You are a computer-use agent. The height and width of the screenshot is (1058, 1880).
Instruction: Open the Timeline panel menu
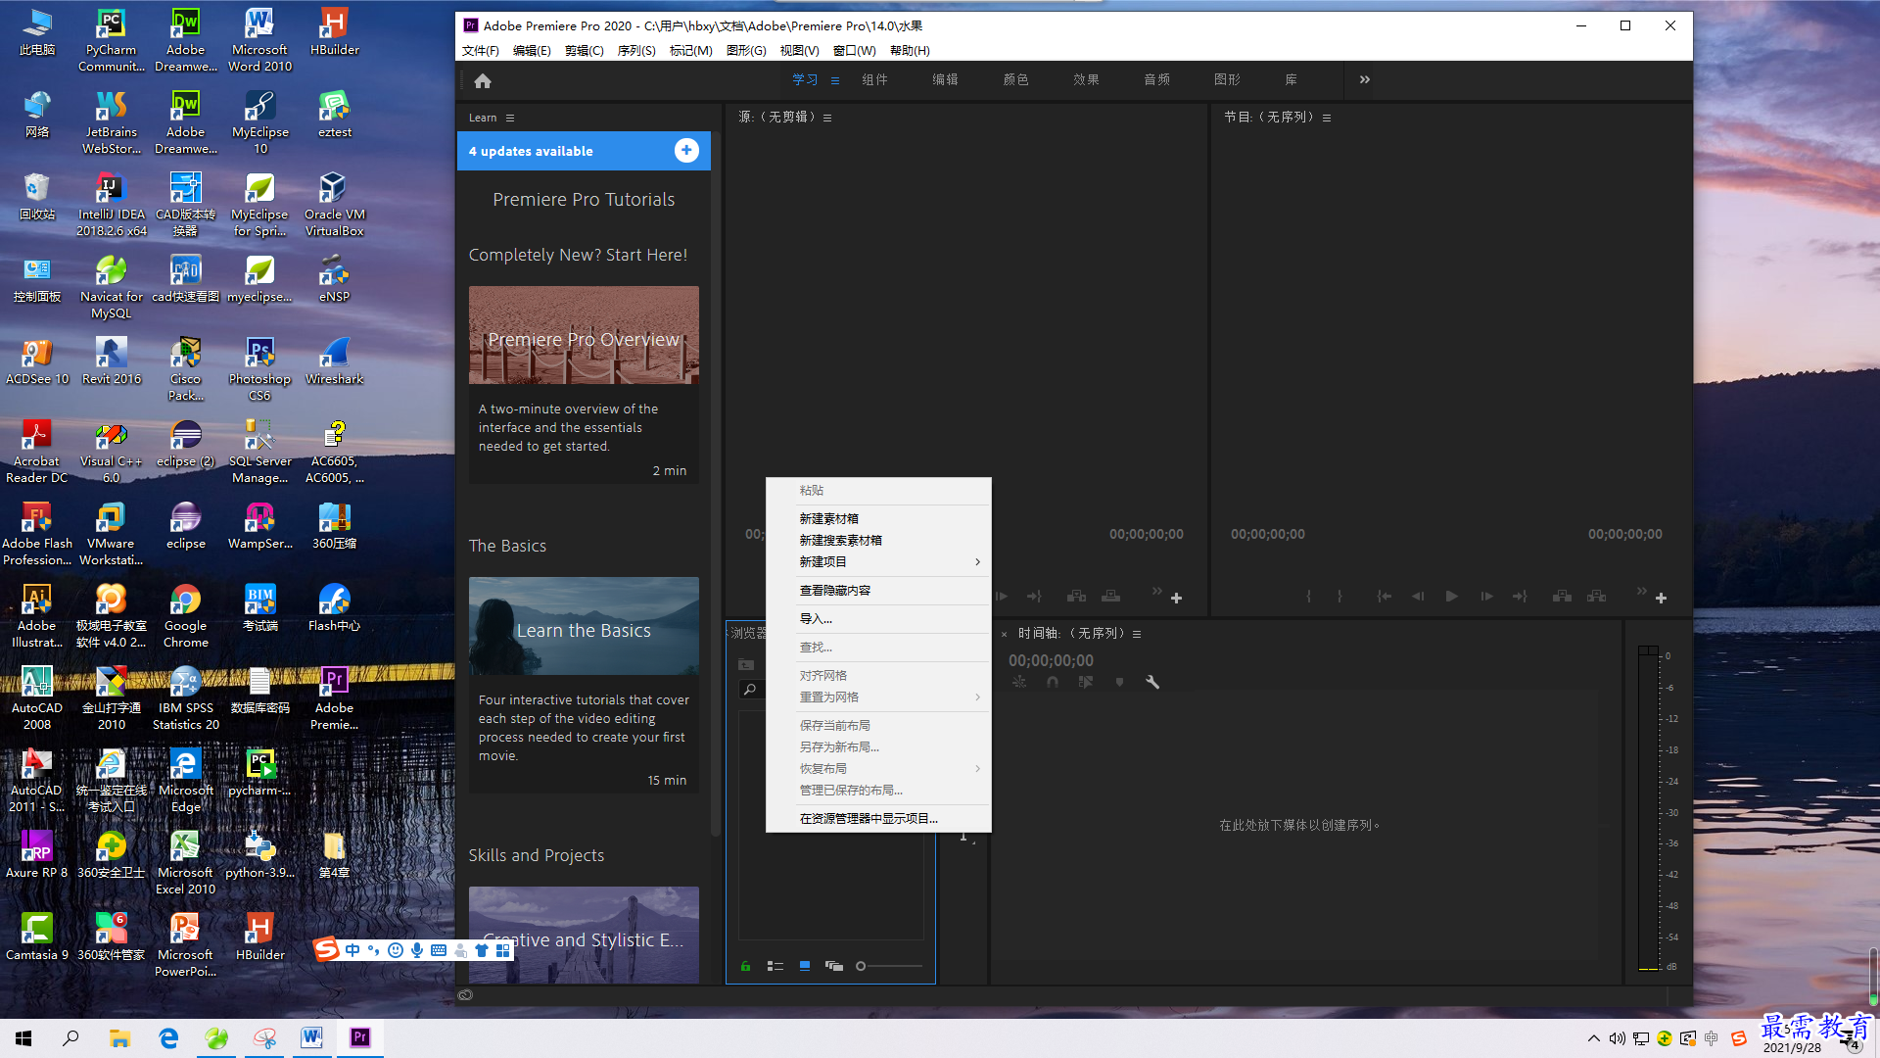pos(1137,634)
